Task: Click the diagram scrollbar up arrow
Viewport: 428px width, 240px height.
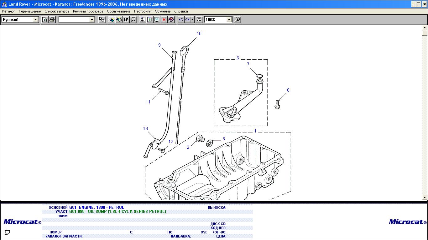Action: tap(425, 28)
